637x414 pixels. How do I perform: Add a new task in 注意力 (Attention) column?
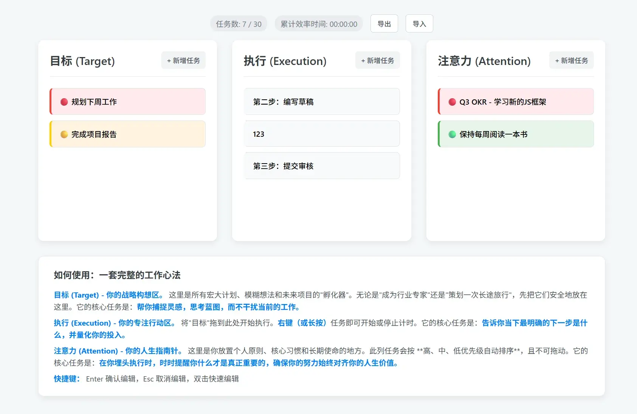coord(572,60)
